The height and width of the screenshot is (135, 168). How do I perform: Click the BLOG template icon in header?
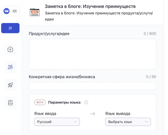pos(35,12)
